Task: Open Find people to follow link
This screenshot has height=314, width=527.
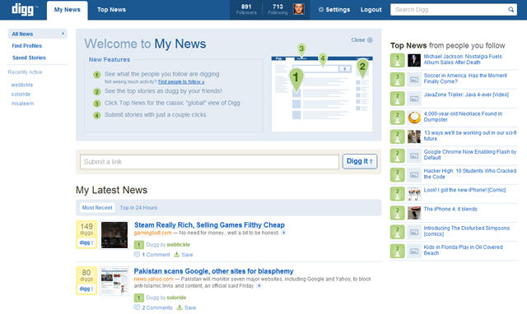Action: point(181,82)
